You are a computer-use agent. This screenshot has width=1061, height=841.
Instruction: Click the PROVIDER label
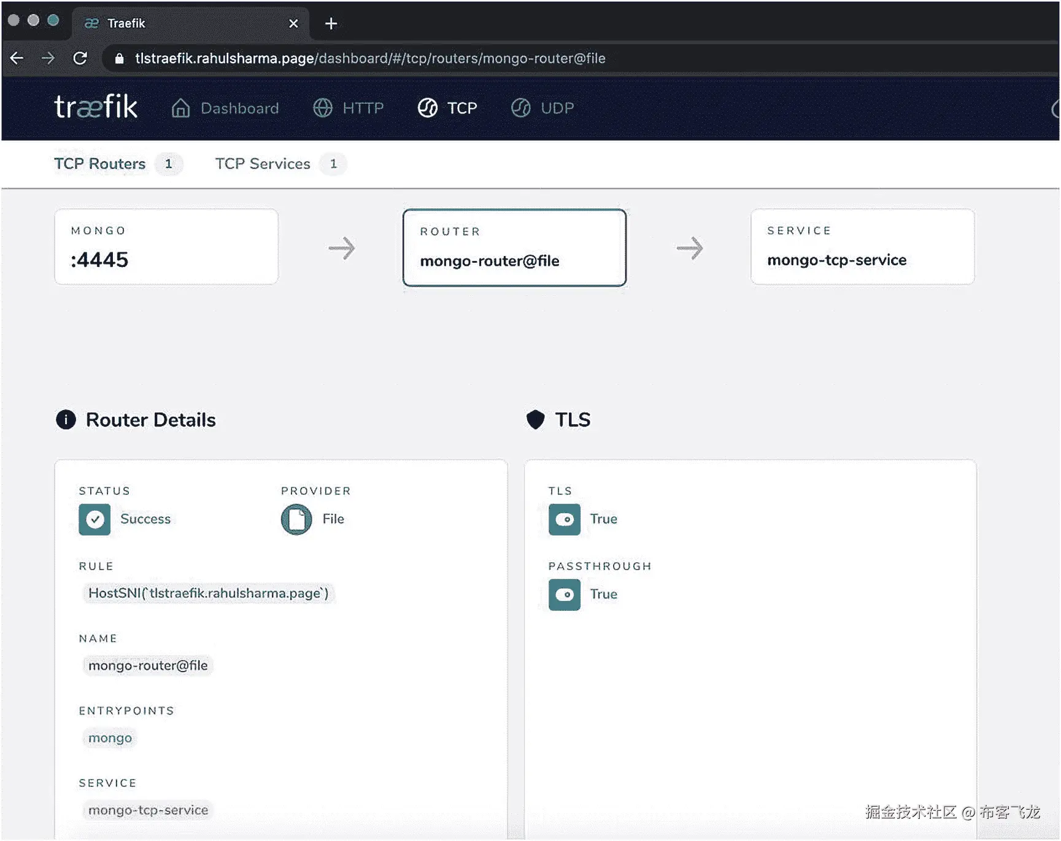pos(316,491)
